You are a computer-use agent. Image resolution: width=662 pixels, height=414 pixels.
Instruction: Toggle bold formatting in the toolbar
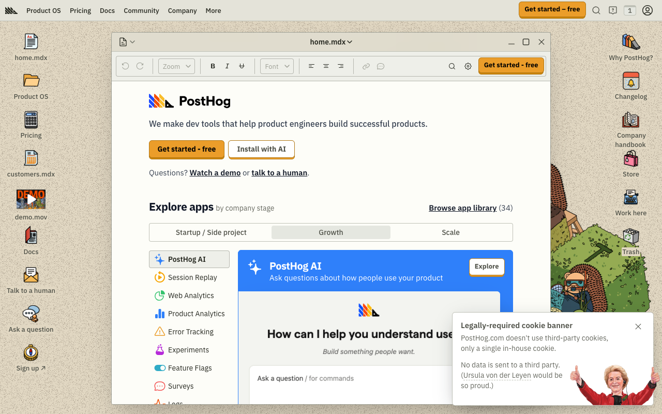pyautogui.click(x=213, y=66)
